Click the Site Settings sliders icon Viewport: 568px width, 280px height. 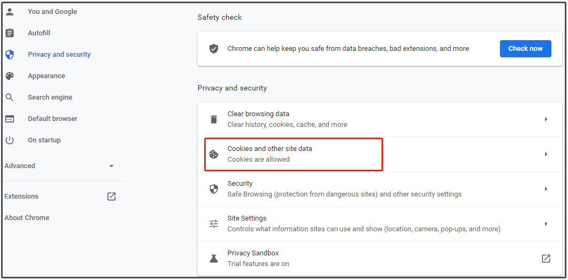pyautogui.click(x=214, y=224)
